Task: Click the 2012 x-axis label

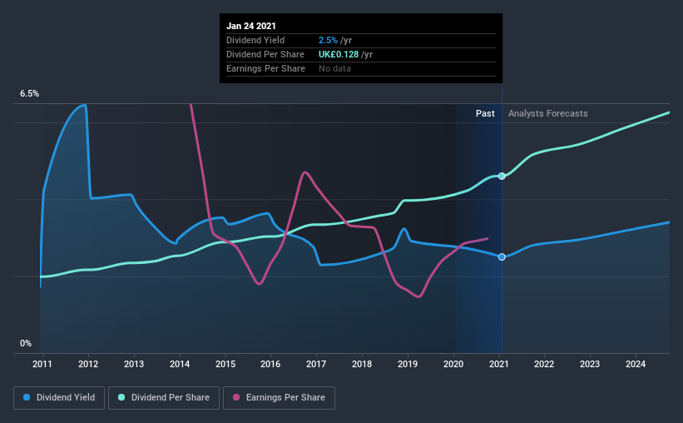Action: [88, 364]
